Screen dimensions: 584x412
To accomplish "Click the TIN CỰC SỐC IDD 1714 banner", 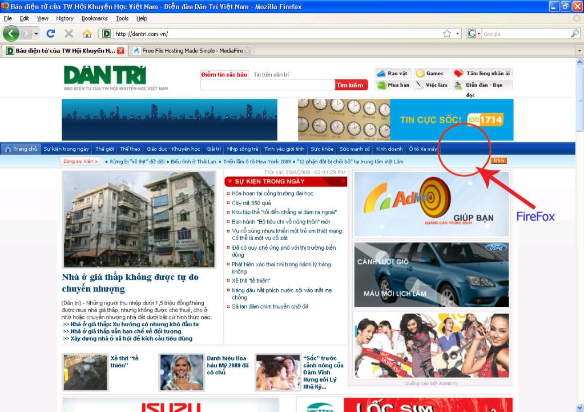I will coord(405,119).
